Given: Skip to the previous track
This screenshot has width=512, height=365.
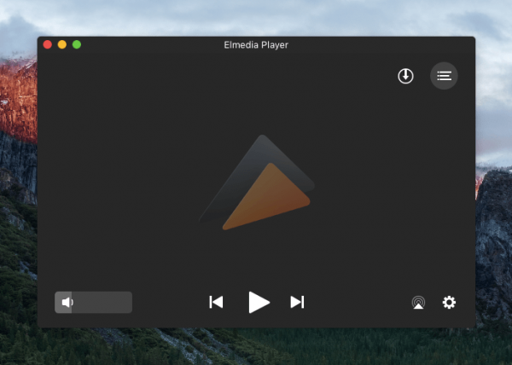Looking at the screenshot, I should tap(216, 302).
